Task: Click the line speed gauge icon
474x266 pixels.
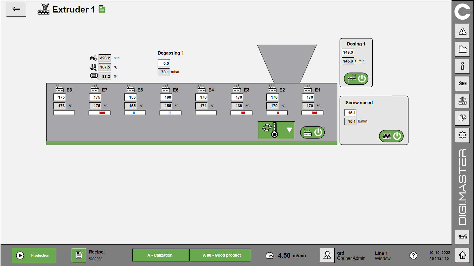Action: pyautogui.click(x=270, y=256)
